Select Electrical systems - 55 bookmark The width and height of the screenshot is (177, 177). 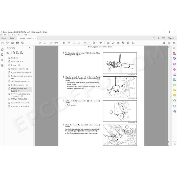pyautogui.click(x=19, y=85)
